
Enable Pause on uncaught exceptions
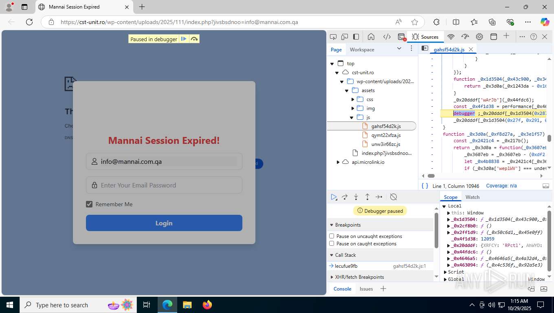[x=332, y=236]
